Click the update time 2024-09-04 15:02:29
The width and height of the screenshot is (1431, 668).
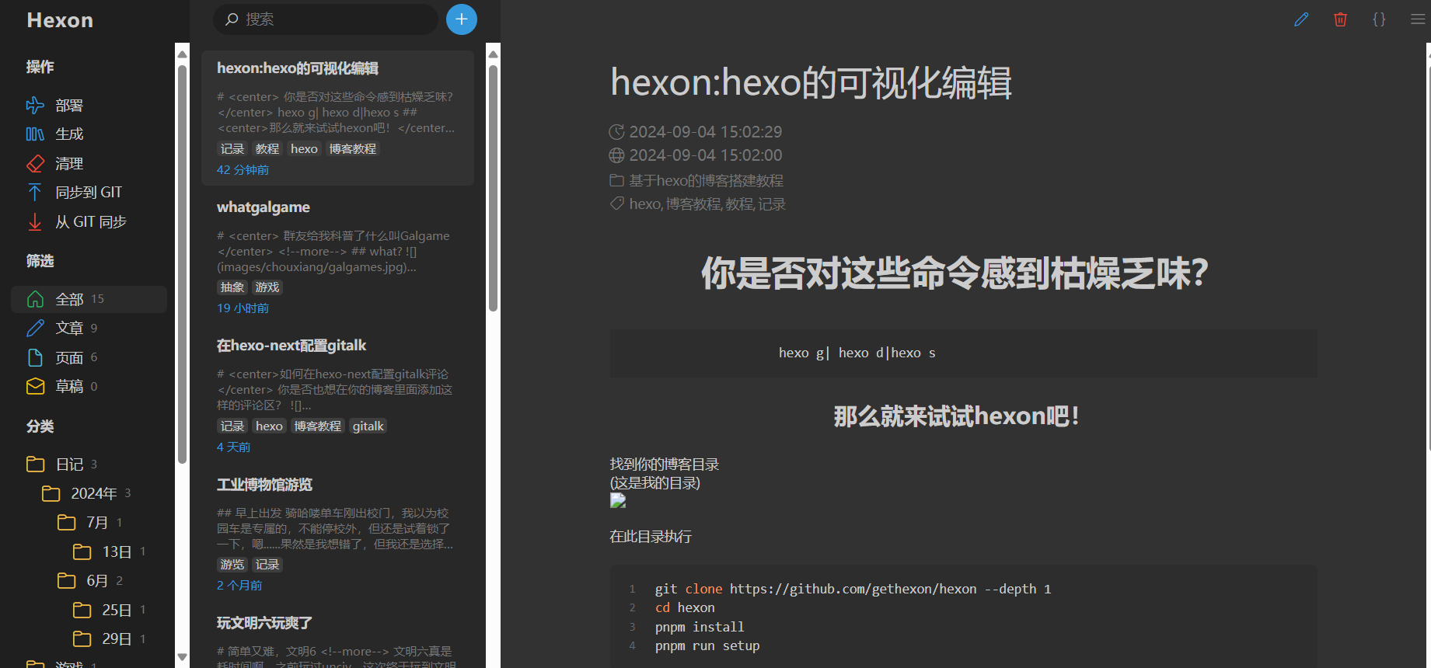(x=706, y=132)
